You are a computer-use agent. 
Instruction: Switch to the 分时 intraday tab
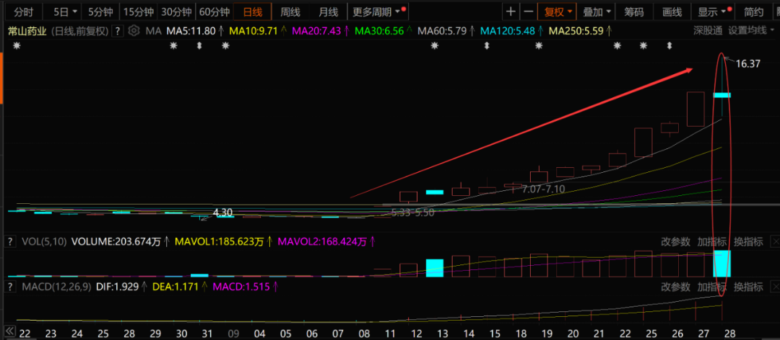pyautogui.click(x=23, y=12)
